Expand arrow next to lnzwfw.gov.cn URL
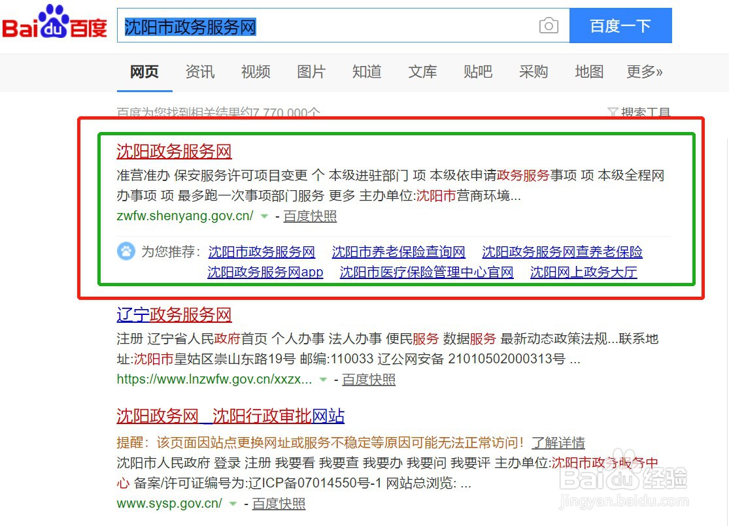729x526 pixels. (x=323, y=380)
